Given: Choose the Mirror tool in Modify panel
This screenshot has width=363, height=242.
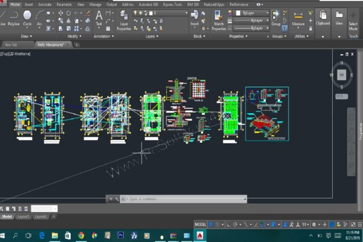Looking at the screenshot, I should [x=68, y=21].
